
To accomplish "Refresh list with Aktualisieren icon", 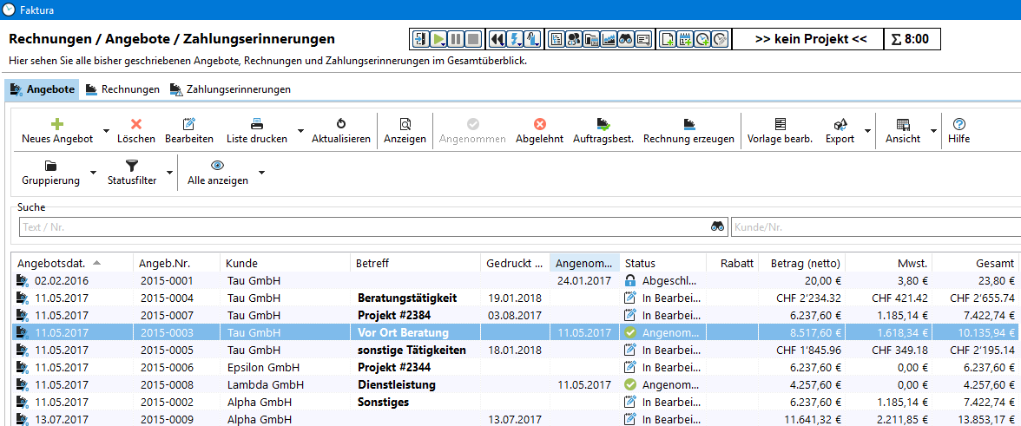I will (x=341, y=125).
